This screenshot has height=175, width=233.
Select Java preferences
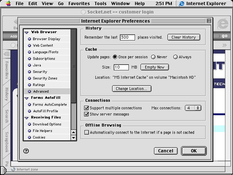pyautogui.click(x=47, y=65)
